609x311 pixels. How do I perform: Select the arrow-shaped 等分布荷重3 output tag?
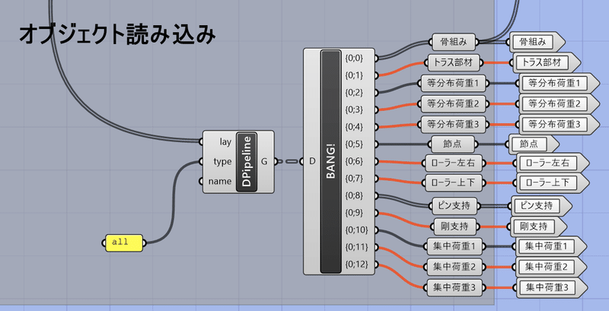(x=560, y=125)
